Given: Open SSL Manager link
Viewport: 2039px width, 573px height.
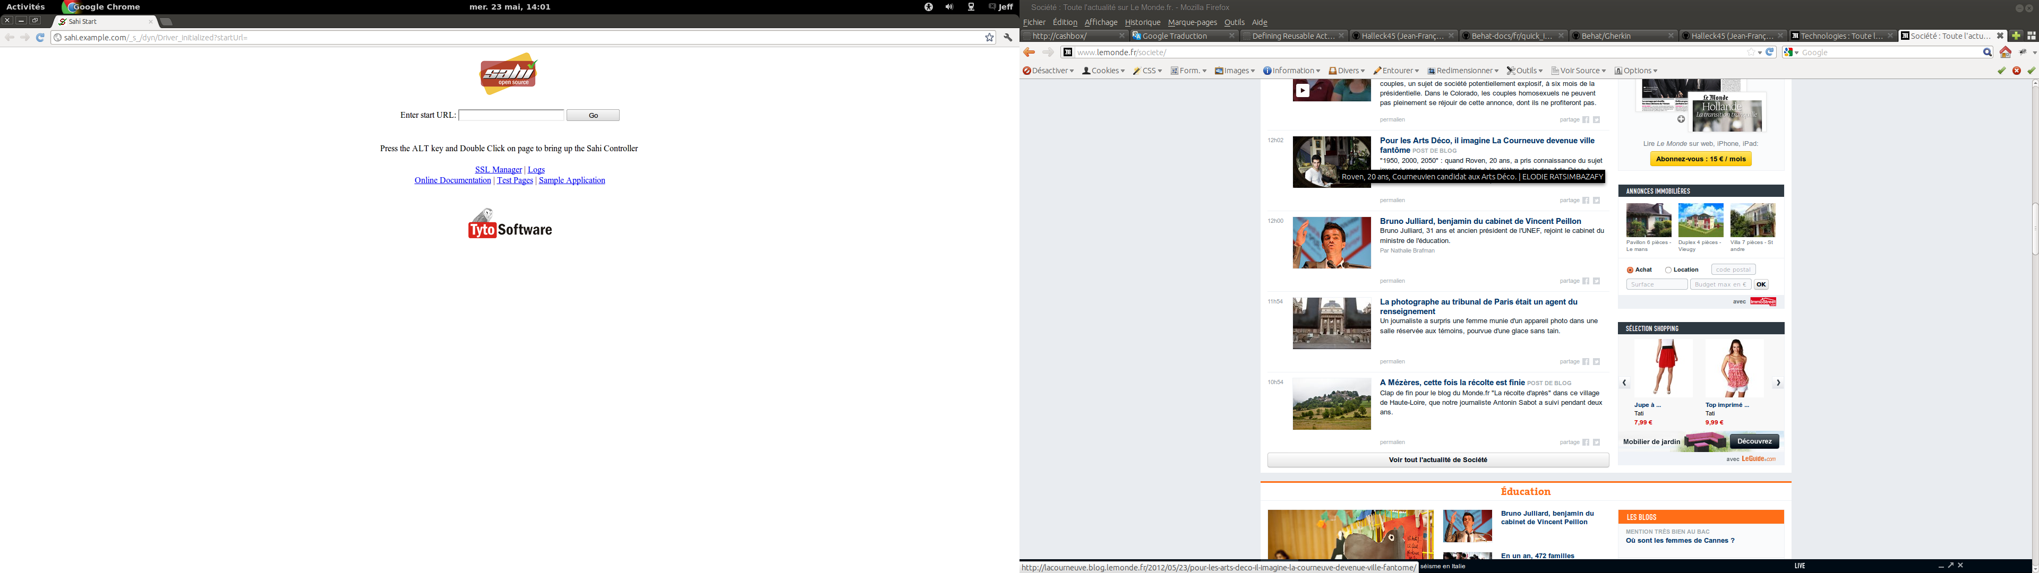Looking at the screenshot, I should point(498,169).
